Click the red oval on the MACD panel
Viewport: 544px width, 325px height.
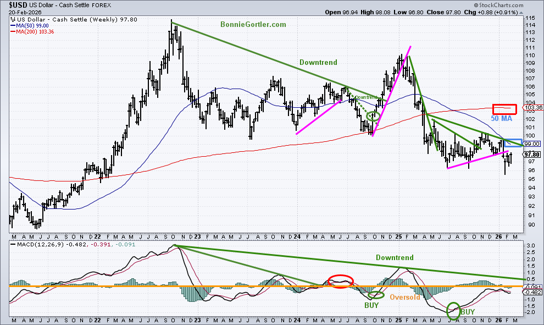(340, 280)
